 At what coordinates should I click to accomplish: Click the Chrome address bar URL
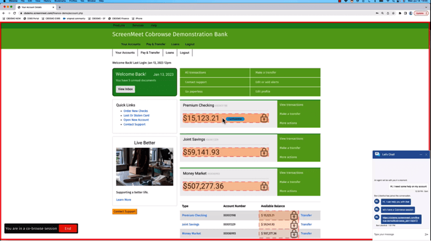point(53,13)
